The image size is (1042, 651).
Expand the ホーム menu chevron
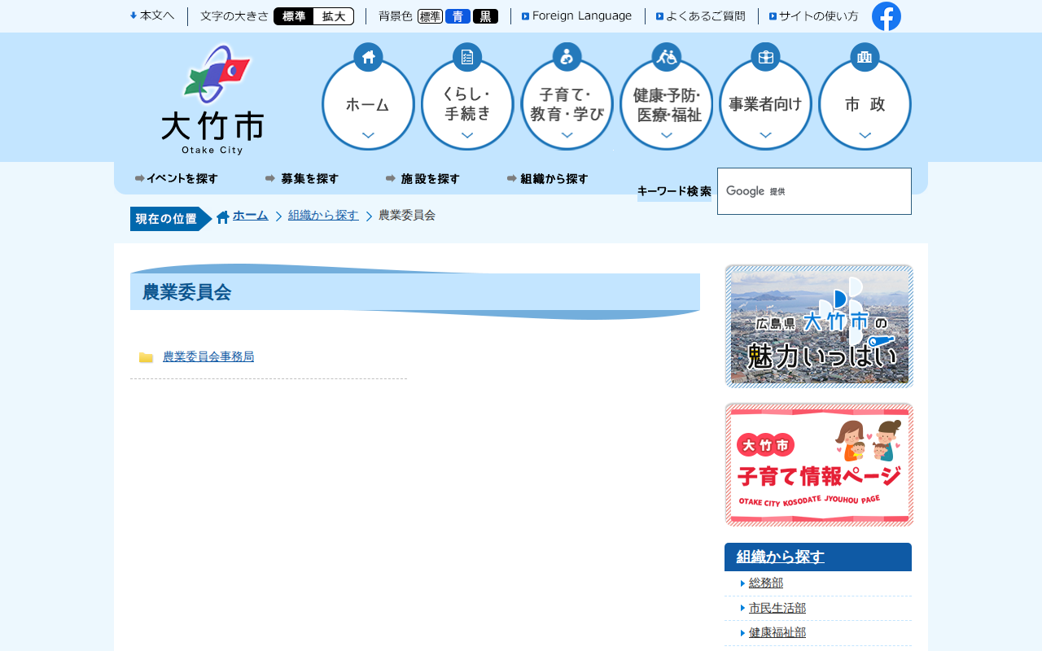368,136
